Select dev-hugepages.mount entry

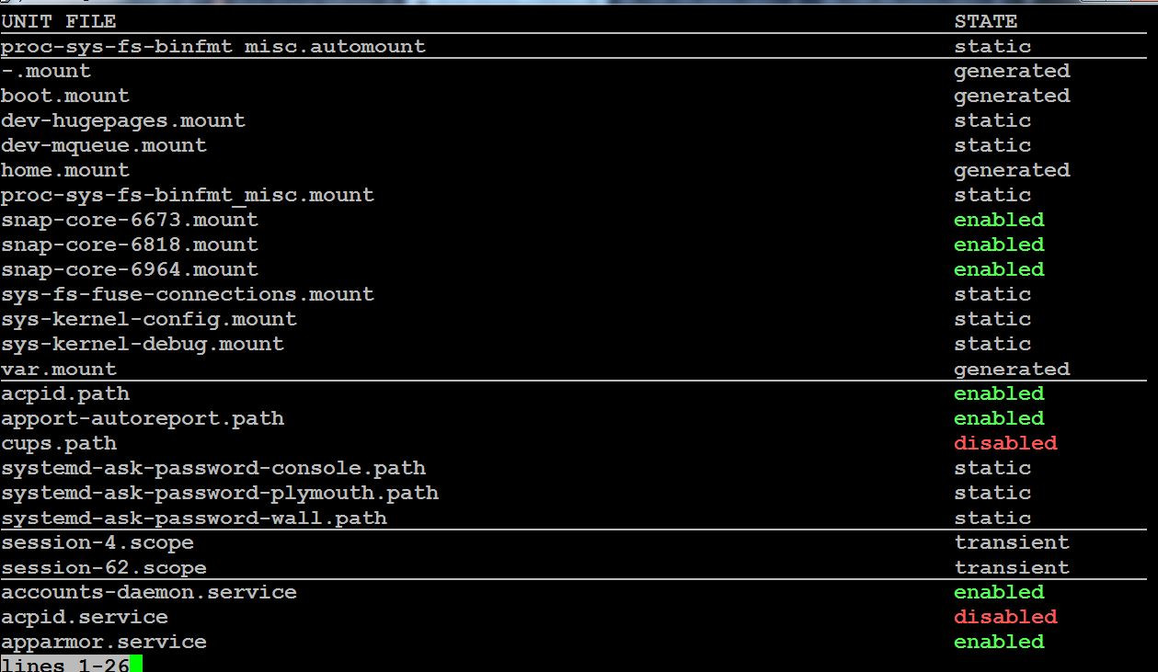tap(123, 120)
